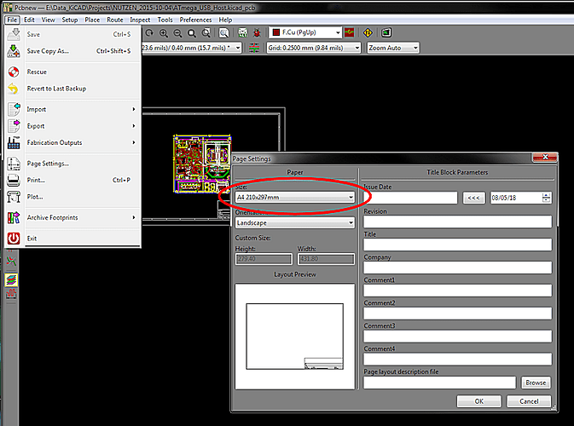Click the Archive Footprints books icon
This screenshot has width=574, height=426.
coord(14,217)
